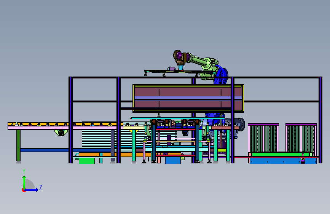Pick the blue crossbar under the conveyor
Image resolution: width=330 pixels, height=214 pixels.
tap(65, 150)
